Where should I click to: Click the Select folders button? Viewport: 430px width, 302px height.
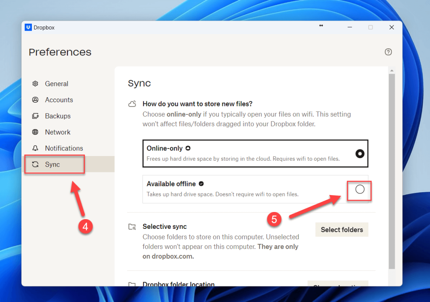pyautogui.click(x=342, y=230)
